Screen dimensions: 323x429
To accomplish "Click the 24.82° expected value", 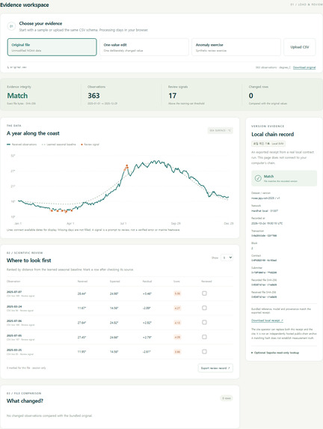I will tap(114, 323).
